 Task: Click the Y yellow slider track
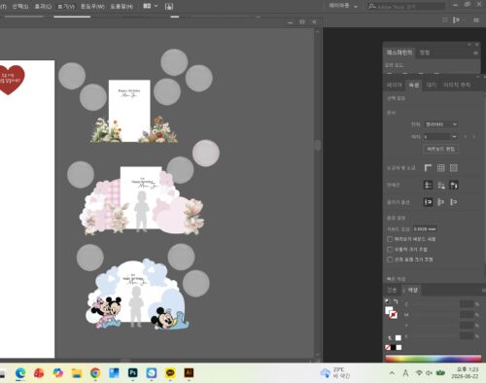coord(434,326)
